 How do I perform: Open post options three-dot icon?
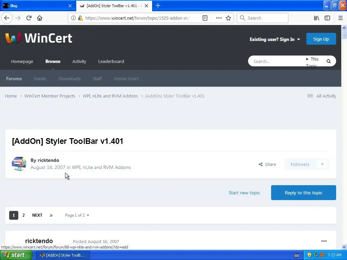tap(324, 241)
